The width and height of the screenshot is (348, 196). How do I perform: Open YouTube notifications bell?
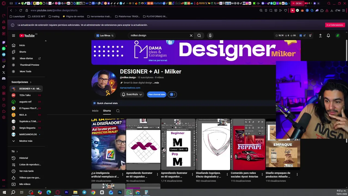click(328, 35)
